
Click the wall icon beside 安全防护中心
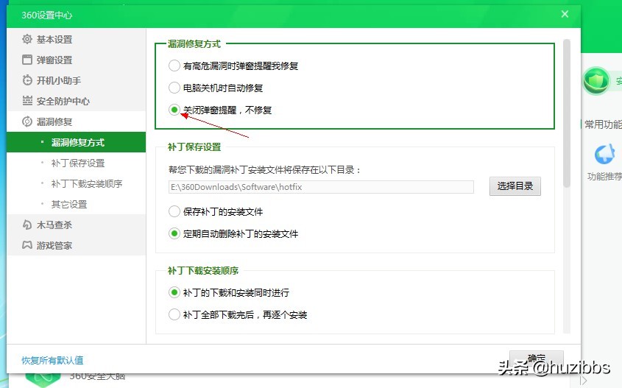click(27, 101)
